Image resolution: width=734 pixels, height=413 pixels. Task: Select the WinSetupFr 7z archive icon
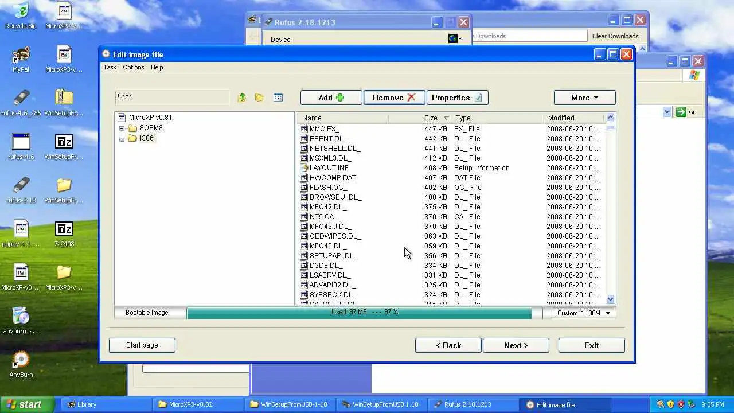(64, 142)
